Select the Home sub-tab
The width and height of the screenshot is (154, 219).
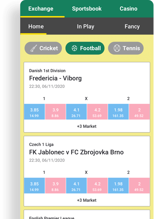click(36, 26)
